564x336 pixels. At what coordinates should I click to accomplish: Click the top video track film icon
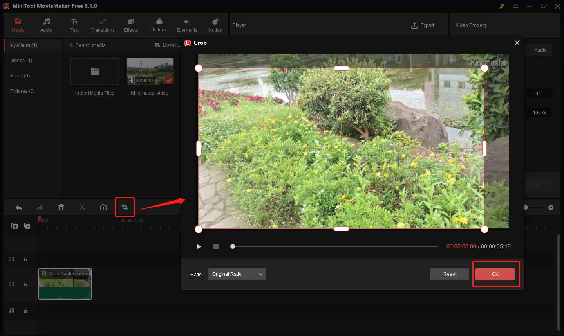coord(11,259)
